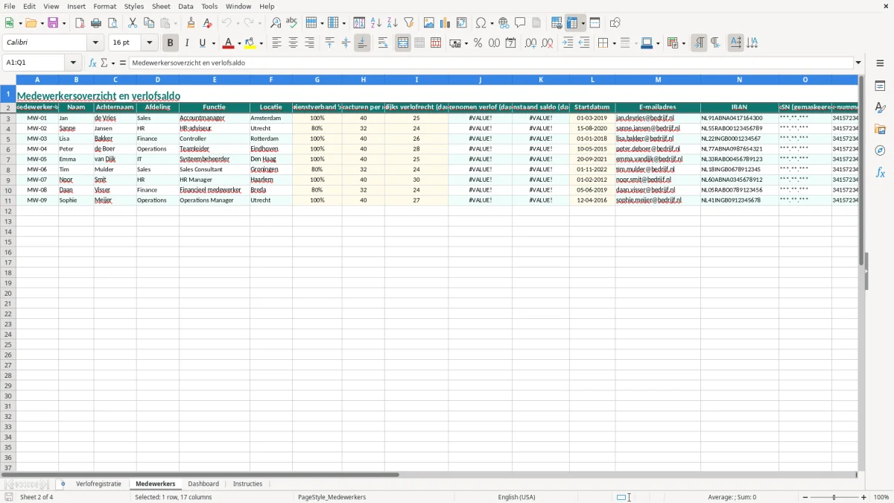Insert a hyperlink
Image resolution: width=894 pixels, height=503 pixels.
point(504,23)
